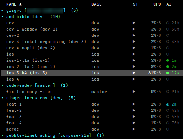This screenshot has height=139, width=183.
Task: Collapse the pebble-timetracking [compose-21a] group
Action: click(2, 135)
